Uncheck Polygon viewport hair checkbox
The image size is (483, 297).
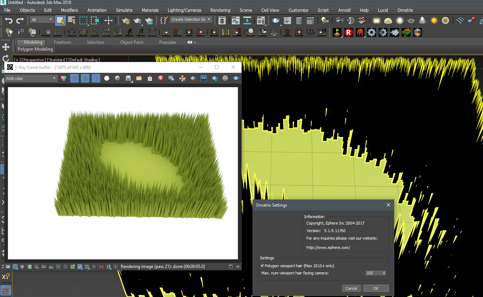[262, 266]
